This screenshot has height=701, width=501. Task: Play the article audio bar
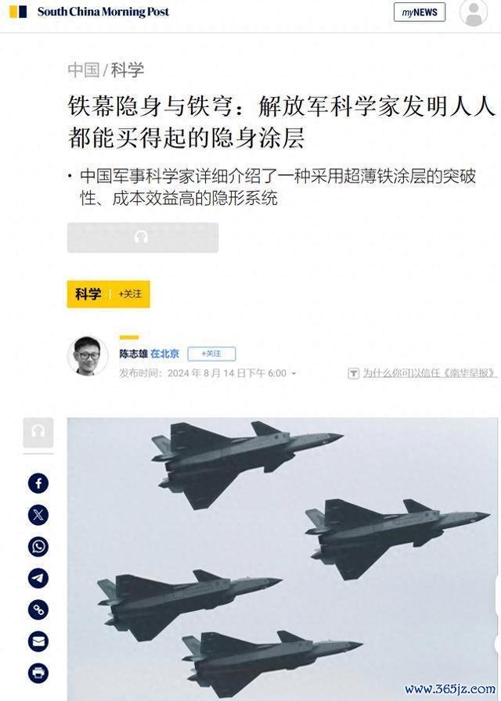pyautogui.click(x=142, y=237)
